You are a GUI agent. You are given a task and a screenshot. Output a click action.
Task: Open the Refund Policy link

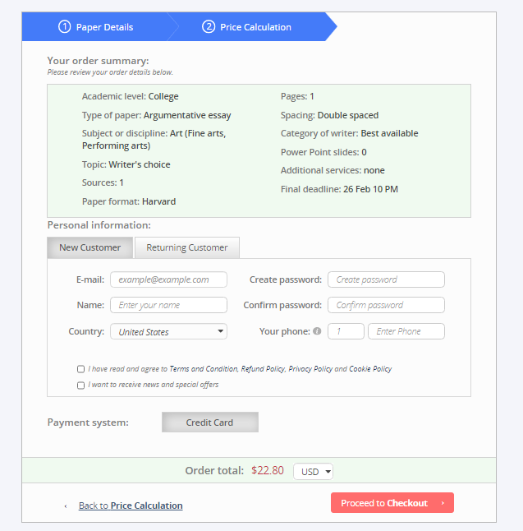click(x=264, y=369)
